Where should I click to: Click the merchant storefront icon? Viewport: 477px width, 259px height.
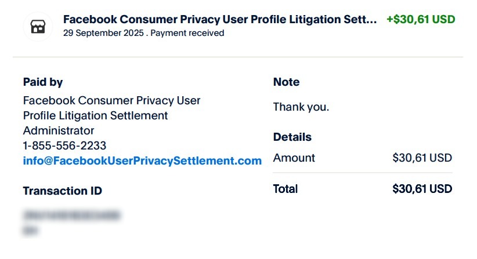(38, 27)
